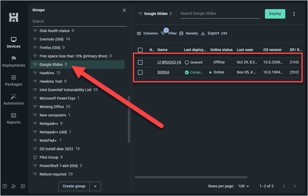Select the OS install date 2022 group

point(77,149)
